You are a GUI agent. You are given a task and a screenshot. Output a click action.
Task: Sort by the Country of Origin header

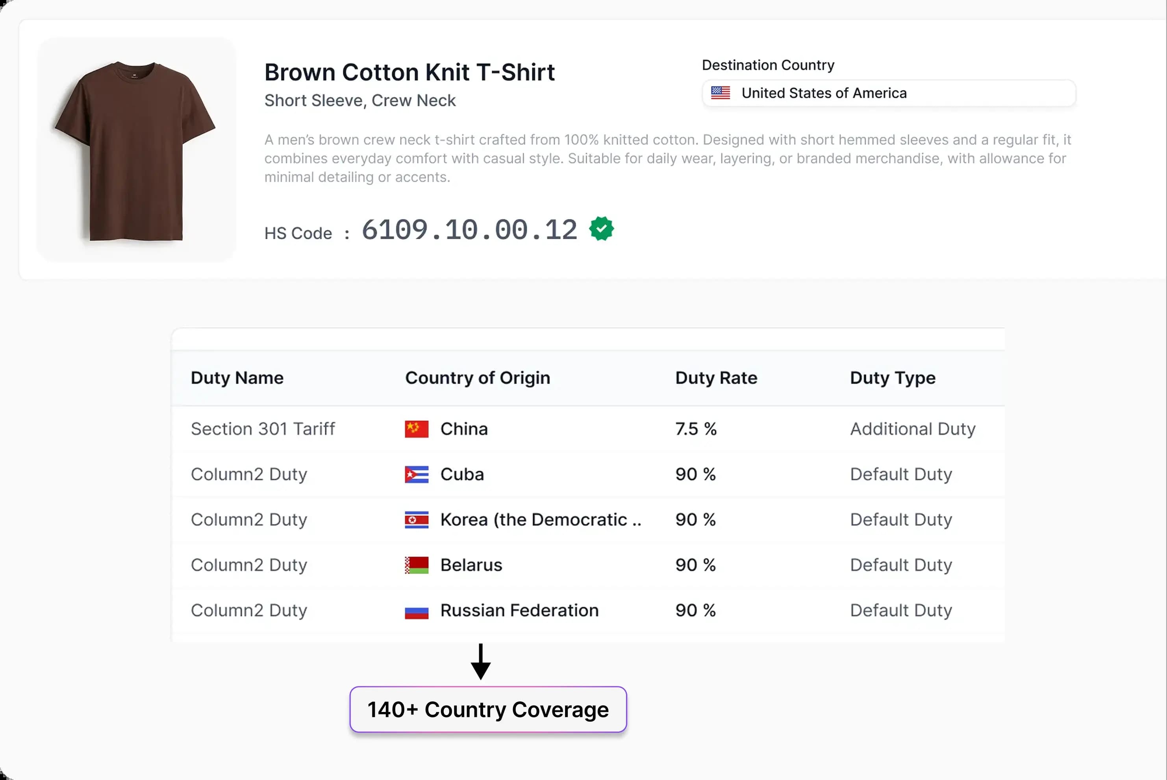(478, 378)
